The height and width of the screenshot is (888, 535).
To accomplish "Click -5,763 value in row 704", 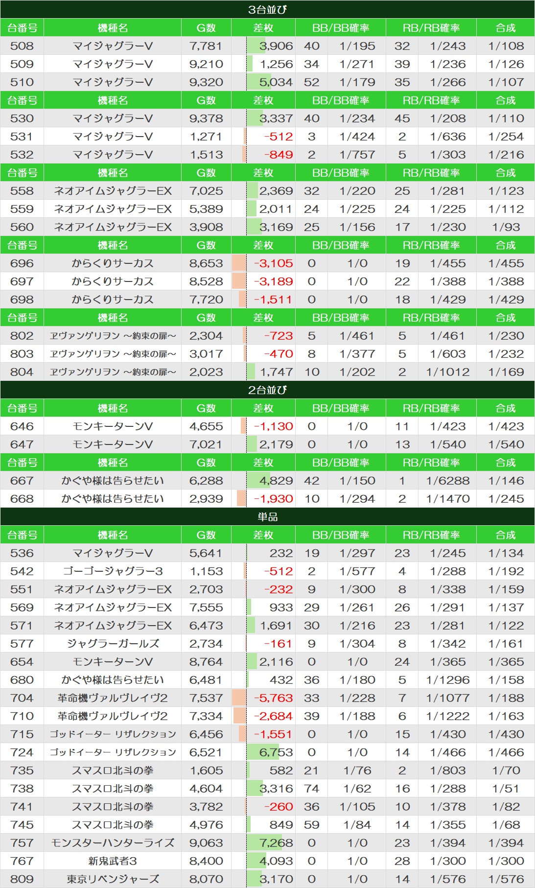I will pyautogui.click(x=274, y=698).
